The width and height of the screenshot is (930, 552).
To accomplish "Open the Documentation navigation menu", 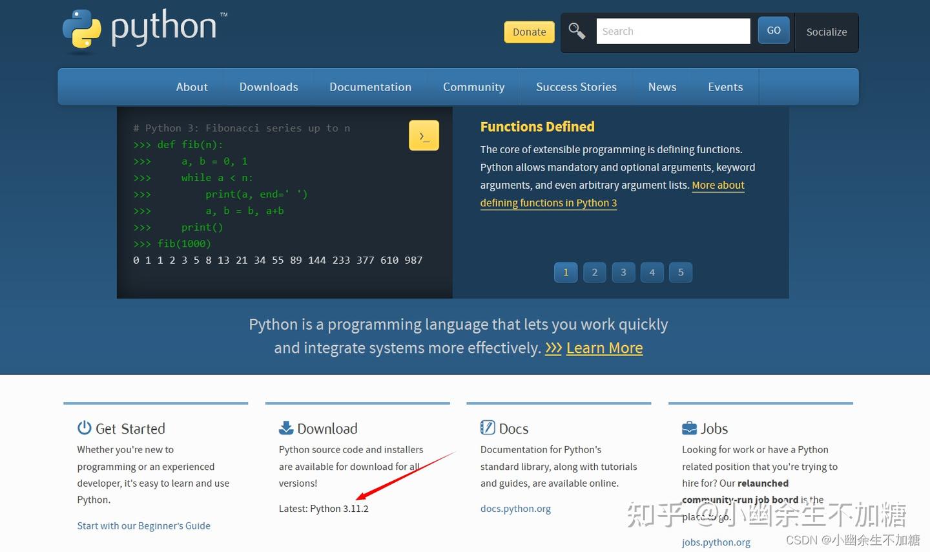I will [371, 87].
